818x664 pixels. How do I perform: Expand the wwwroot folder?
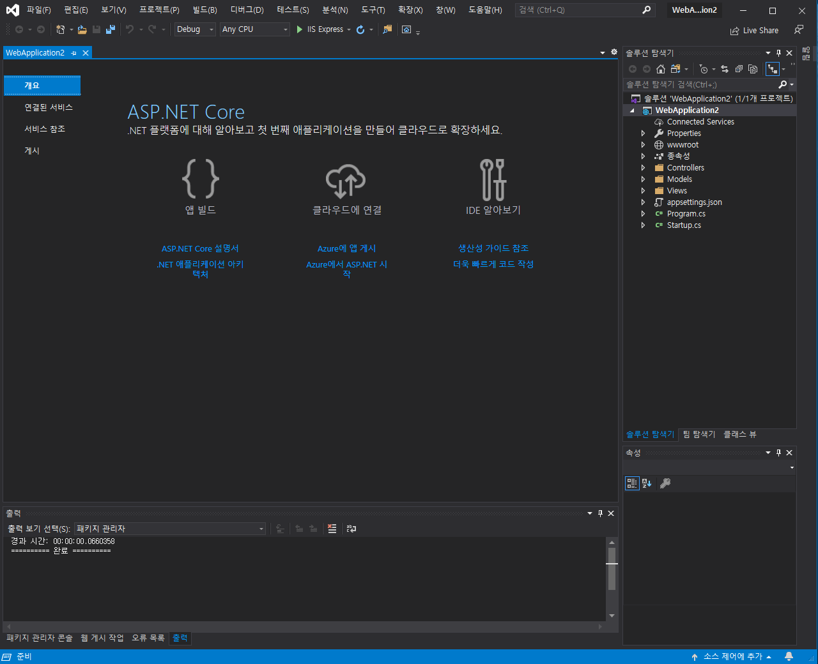click(643, 145)
